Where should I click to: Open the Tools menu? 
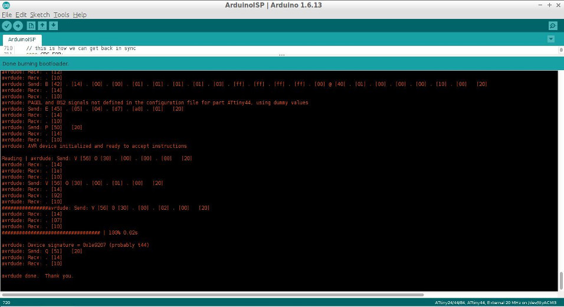point(61,15)
